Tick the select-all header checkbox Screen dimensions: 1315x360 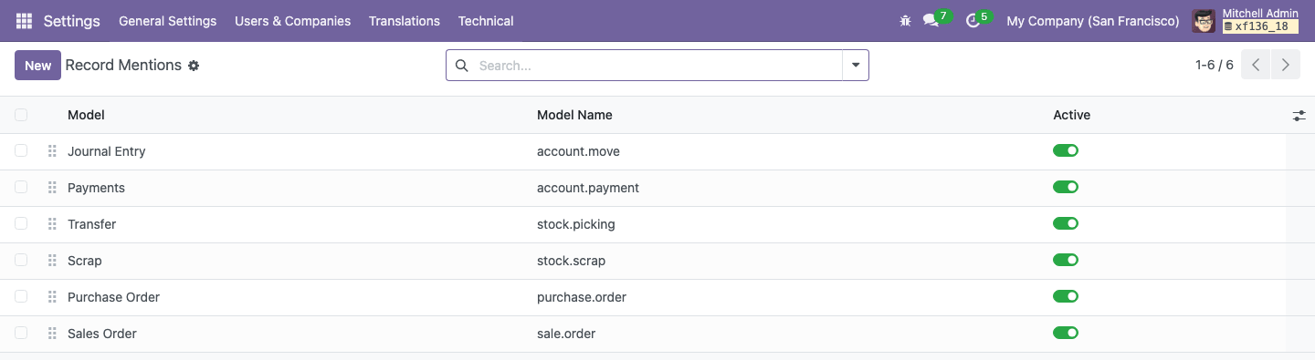point(21,115)
